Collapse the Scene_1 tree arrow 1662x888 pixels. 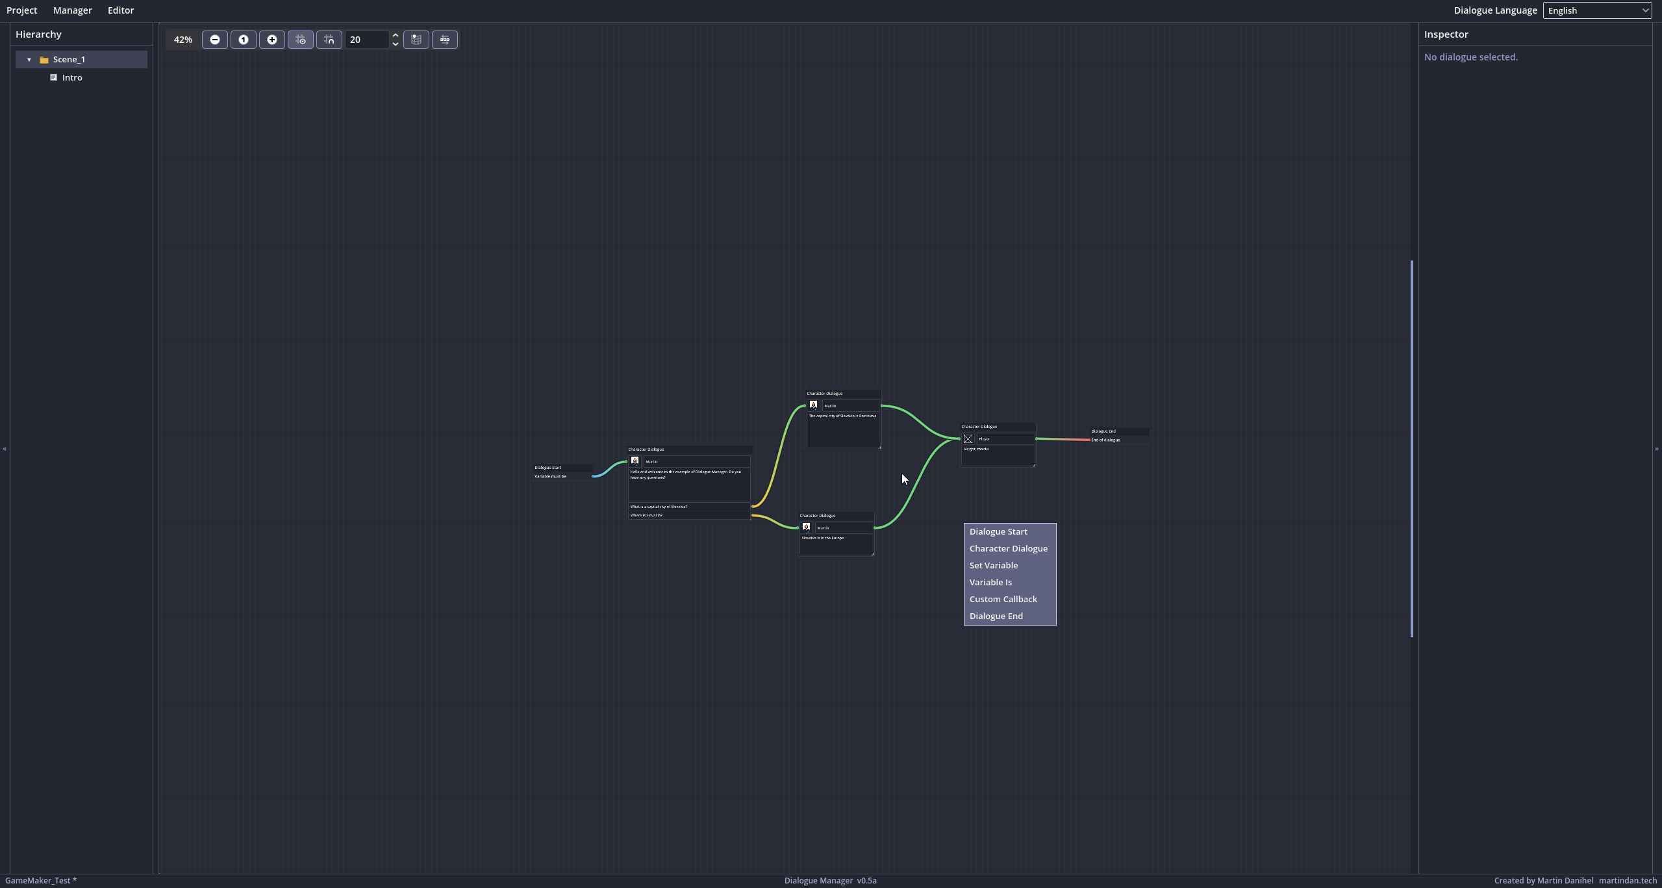tap(29, 60)
